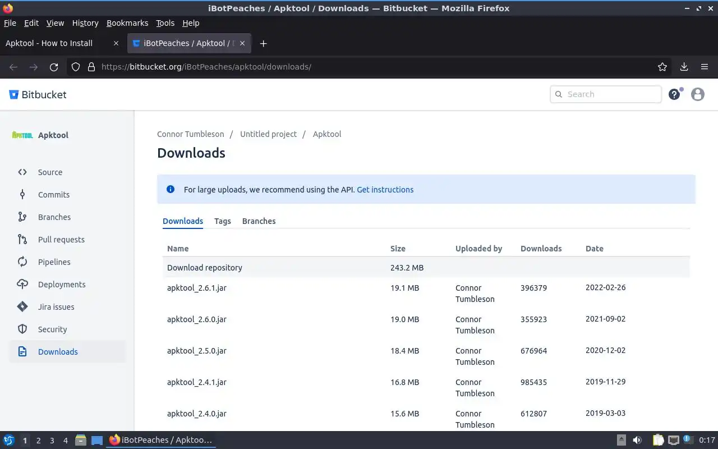
Task: Select the Downloads tab
Action: click(x=183, y=221)
